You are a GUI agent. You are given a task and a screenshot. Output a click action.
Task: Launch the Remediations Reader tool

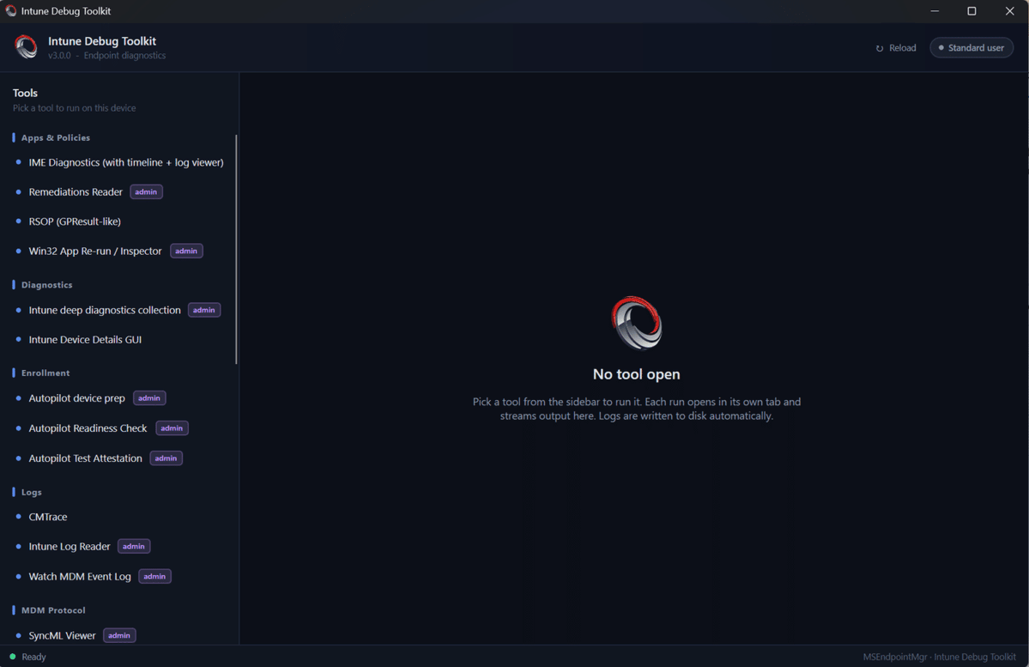click(76, 191)
